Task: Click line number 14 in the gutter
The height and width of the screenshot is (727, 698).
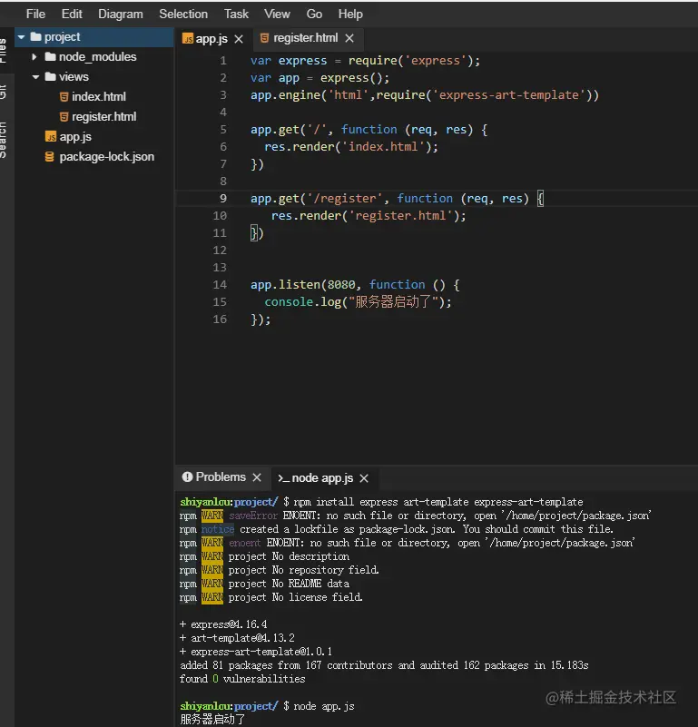Action: click(x=220, y=285)
